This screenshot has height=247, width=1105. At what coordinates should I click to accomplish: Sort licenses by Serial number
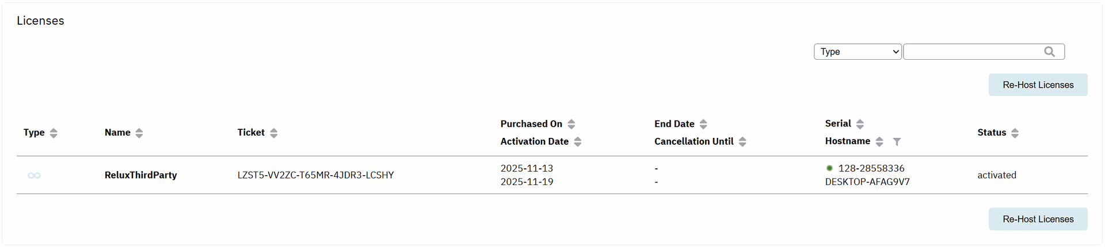tap(859, 124)
